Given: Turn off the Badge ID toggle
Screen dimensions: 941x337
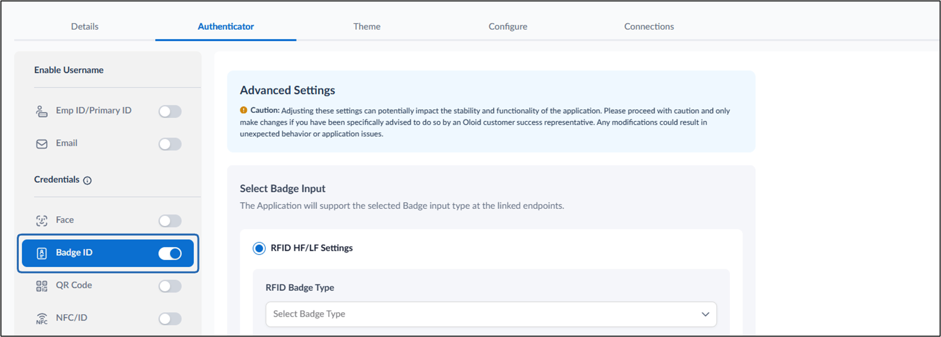Looking at the screenshot, I should point(170,253).
